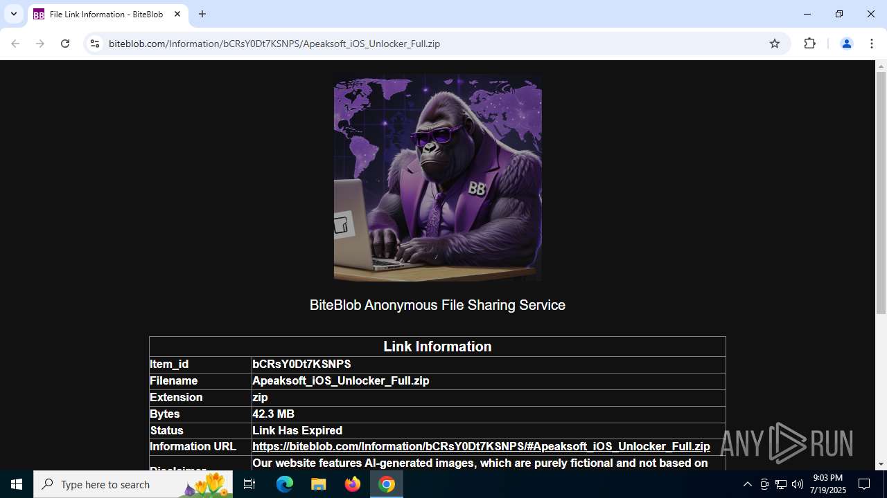Launch Microsoft Edge from the taskbar
The image size is (887, 498).
pos(285,484)
